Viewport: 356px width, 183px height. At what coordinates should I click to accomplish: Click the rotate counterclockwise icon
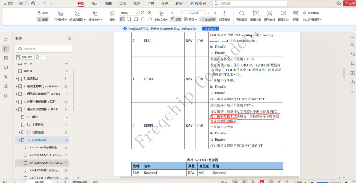click(143, 20)
